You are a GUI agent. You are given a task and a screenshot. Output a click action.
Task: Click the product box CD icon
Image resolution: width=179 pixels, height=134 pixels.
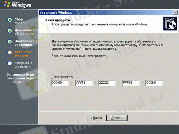170,24
